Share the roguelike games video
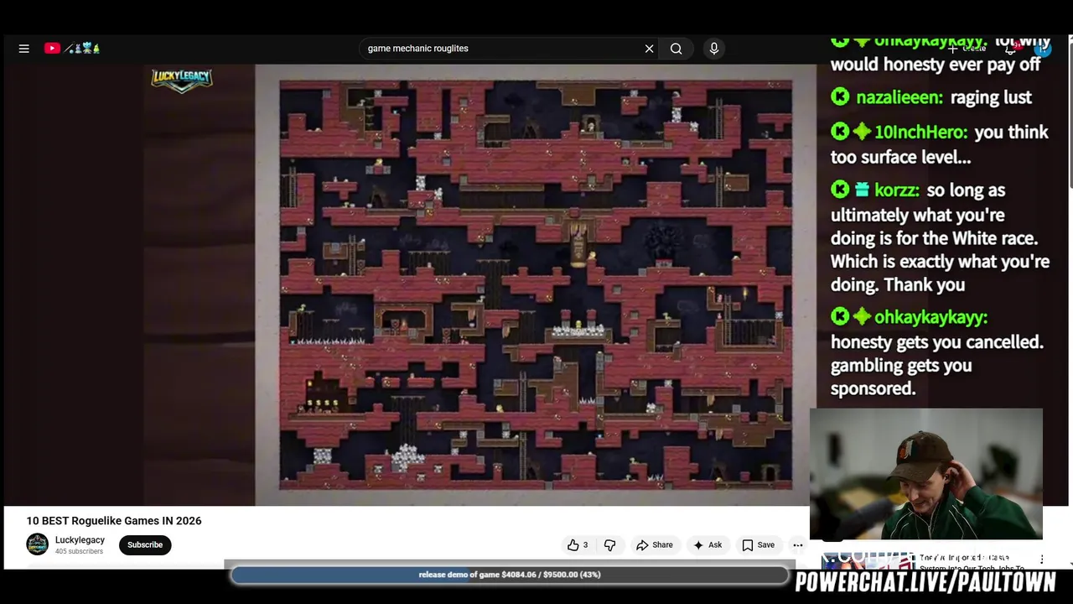Image resolution: width=1073 pixels, height=604 pixels. (654, 545)
